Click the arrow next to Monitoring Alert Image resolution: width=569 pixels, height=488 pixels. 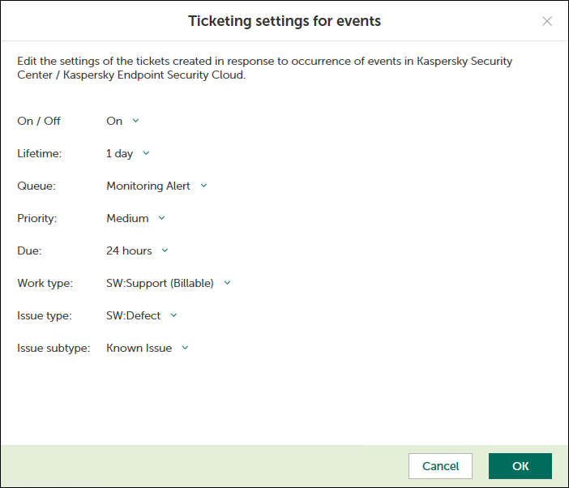click(x=203, y=186)
